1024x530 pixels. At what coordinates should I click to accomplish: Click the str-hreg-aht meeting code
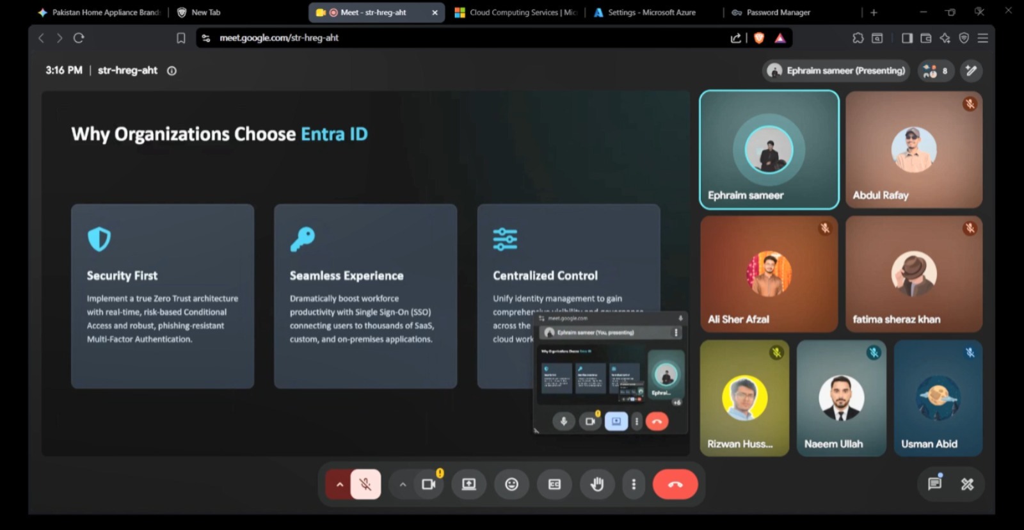[127, 70]
